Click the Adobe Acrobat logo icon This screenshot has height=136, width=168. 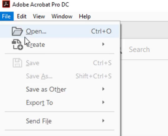pos(6,4)
